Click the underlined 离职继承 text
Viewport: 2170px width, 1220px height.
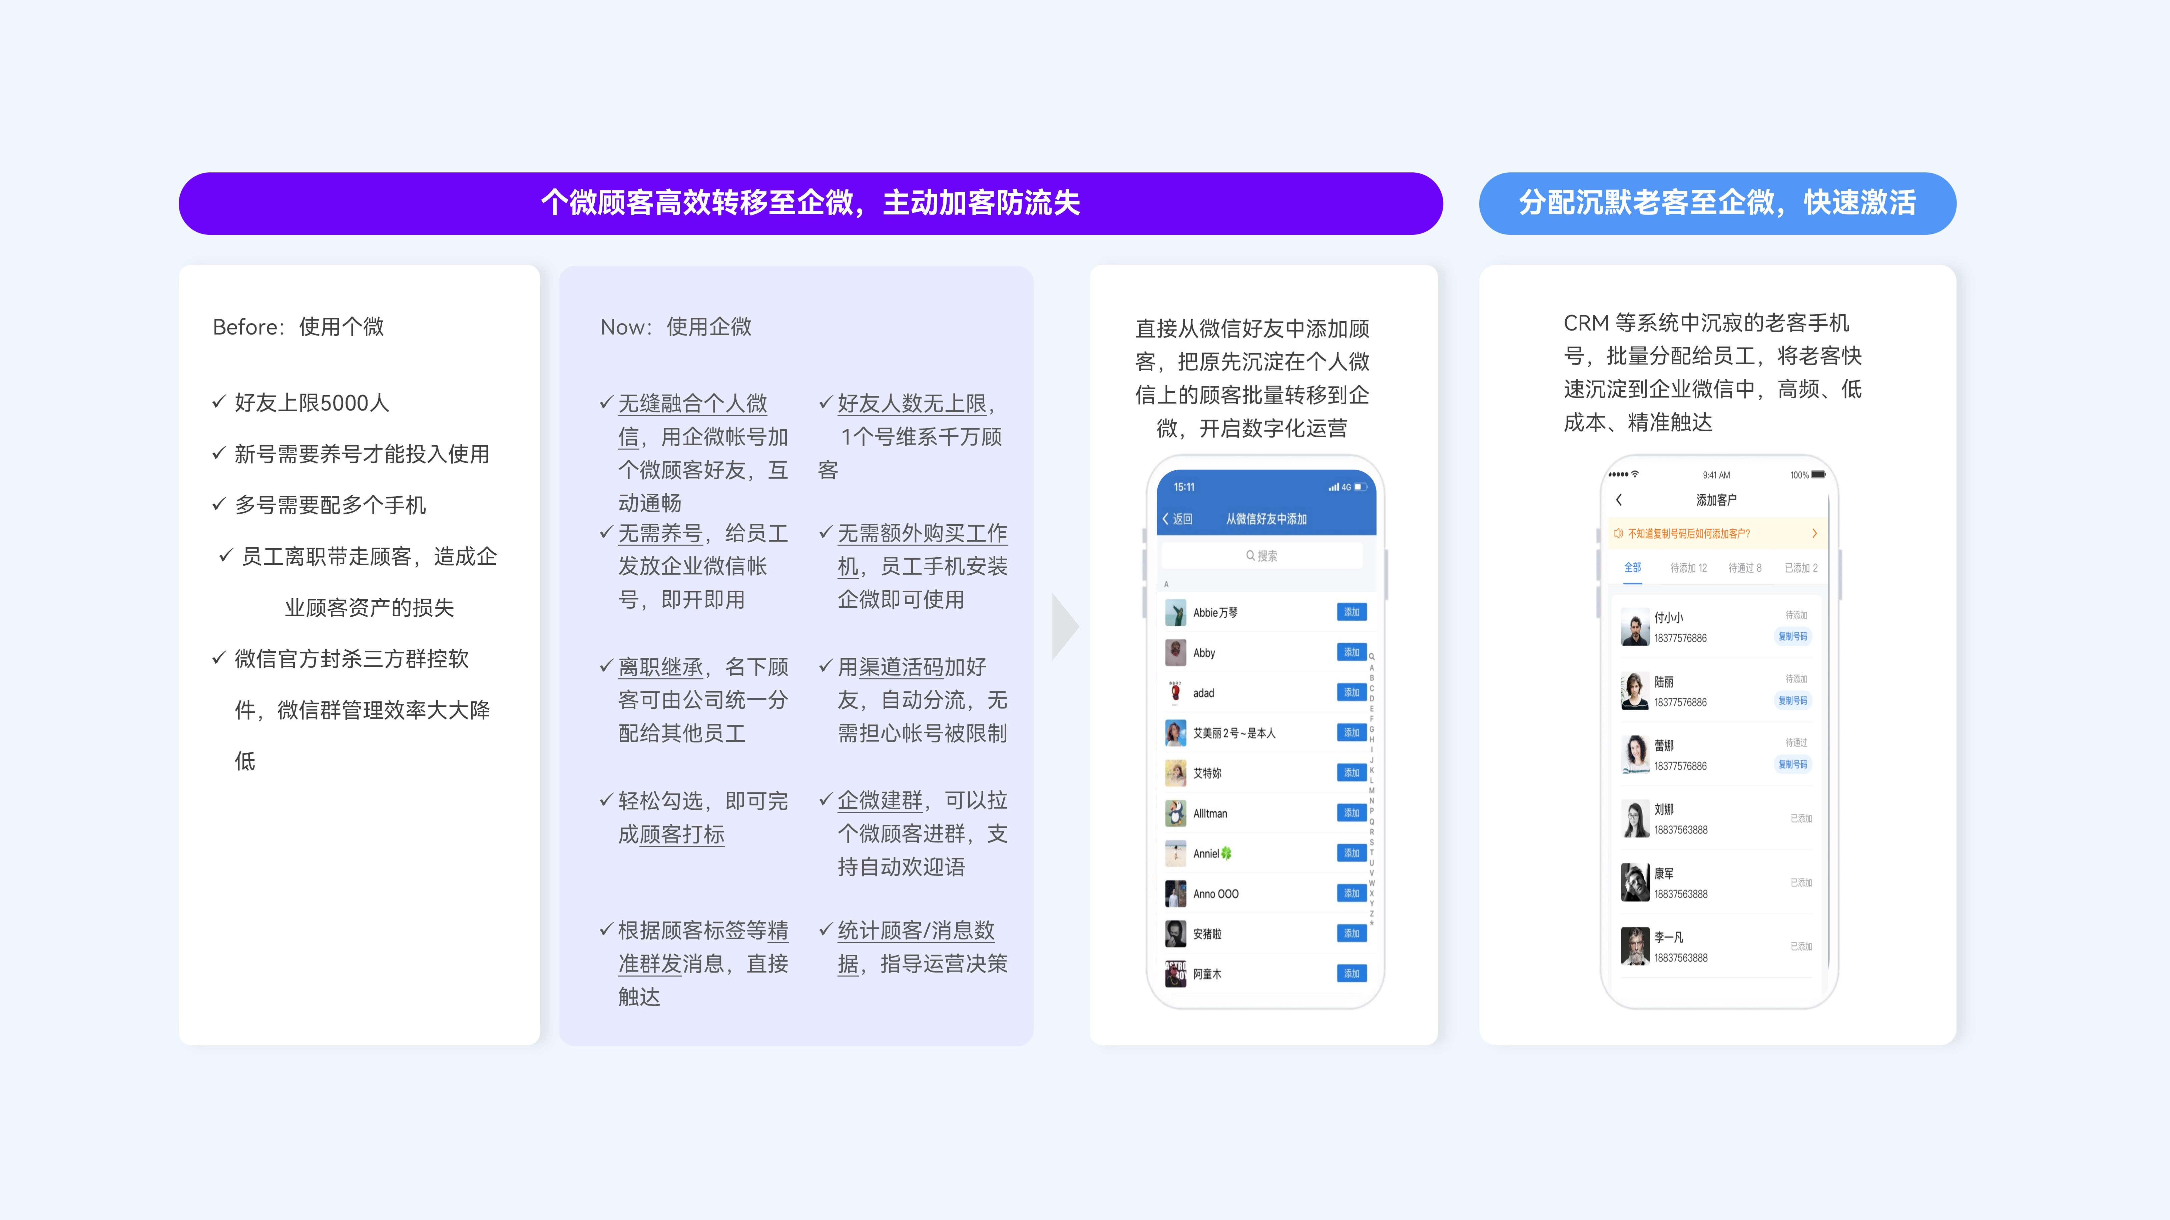[660, 667]
